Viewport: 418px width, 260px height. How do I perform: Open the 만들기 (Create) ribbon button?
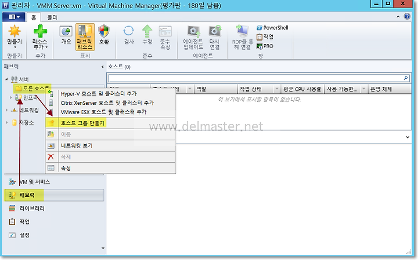click(x=15, y=37)
